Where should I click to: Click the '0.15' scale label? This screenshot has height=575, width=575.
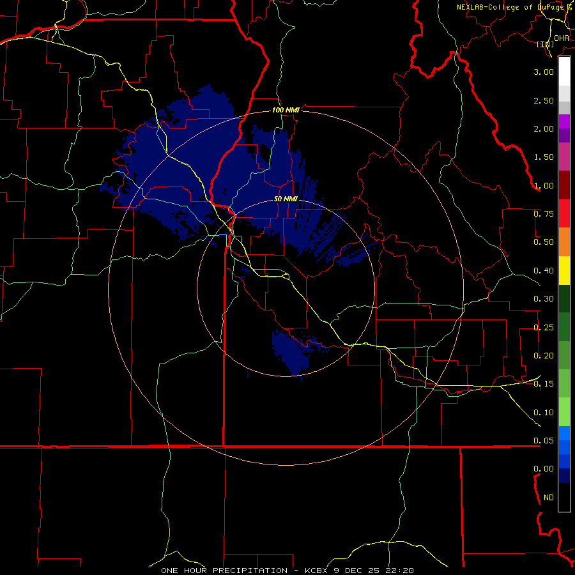[544, 384]
